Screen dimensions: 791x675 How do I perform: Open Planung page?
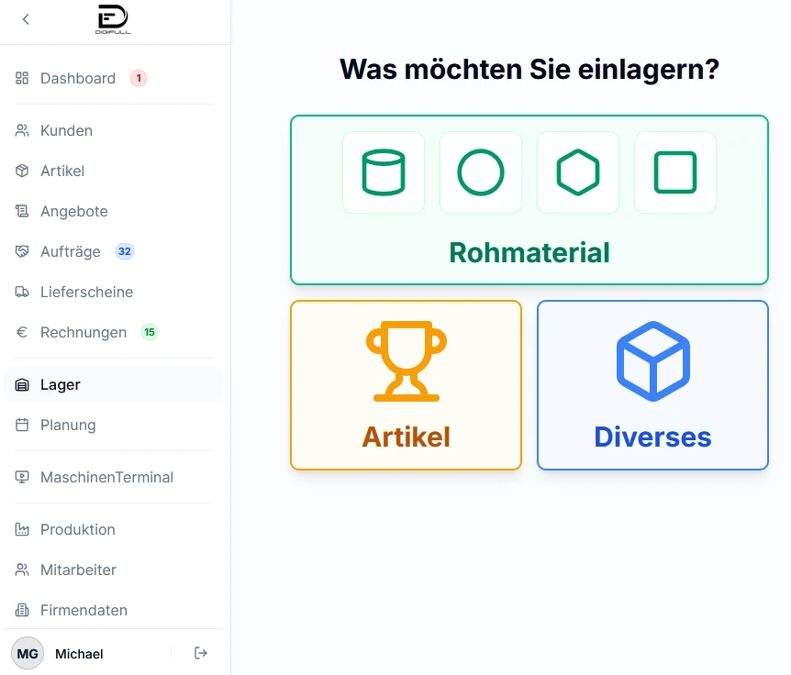coord(113,425)
